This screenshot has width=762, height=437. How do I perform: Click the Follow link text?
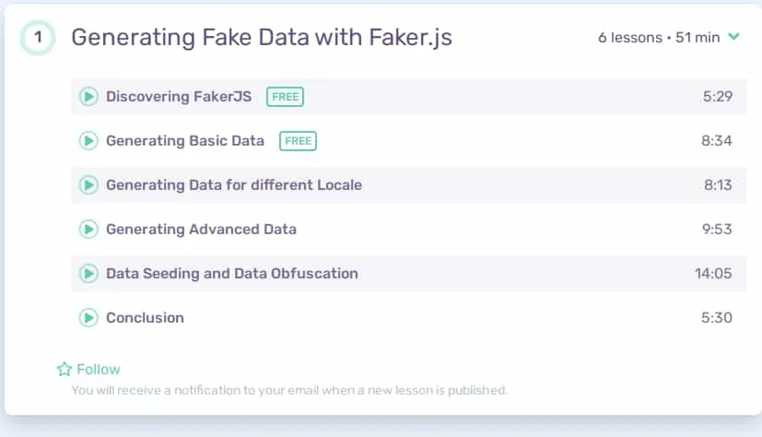pyautogui.click(x=99, y=370)
